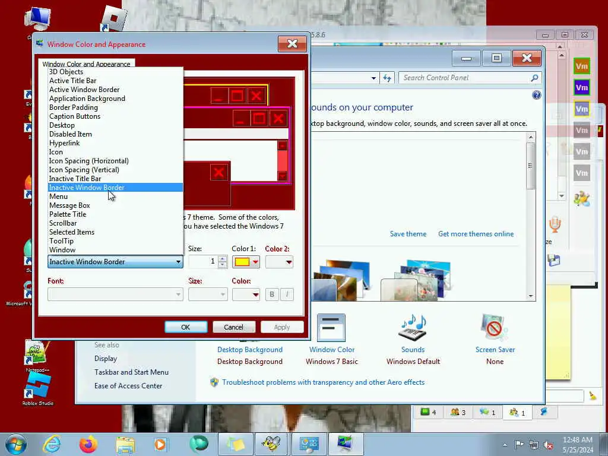Click the Control Panel search magnifier icon
The image size is (608, 456).
tap(535, 78)
